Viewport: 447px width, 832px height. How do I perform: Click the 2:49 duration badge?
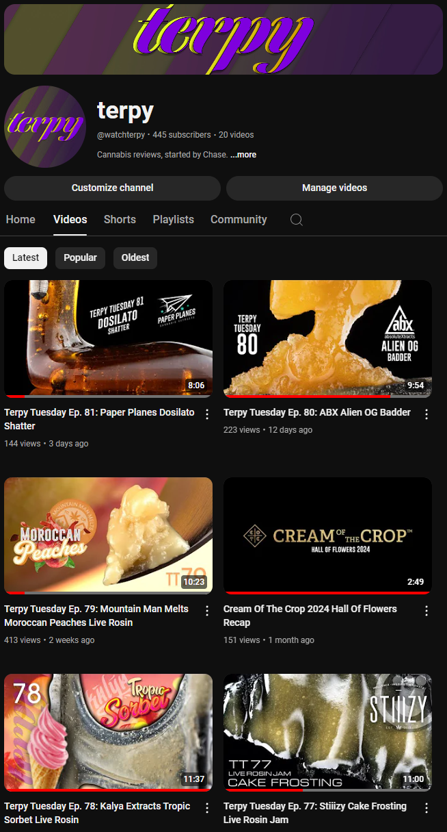pos(416,582)
